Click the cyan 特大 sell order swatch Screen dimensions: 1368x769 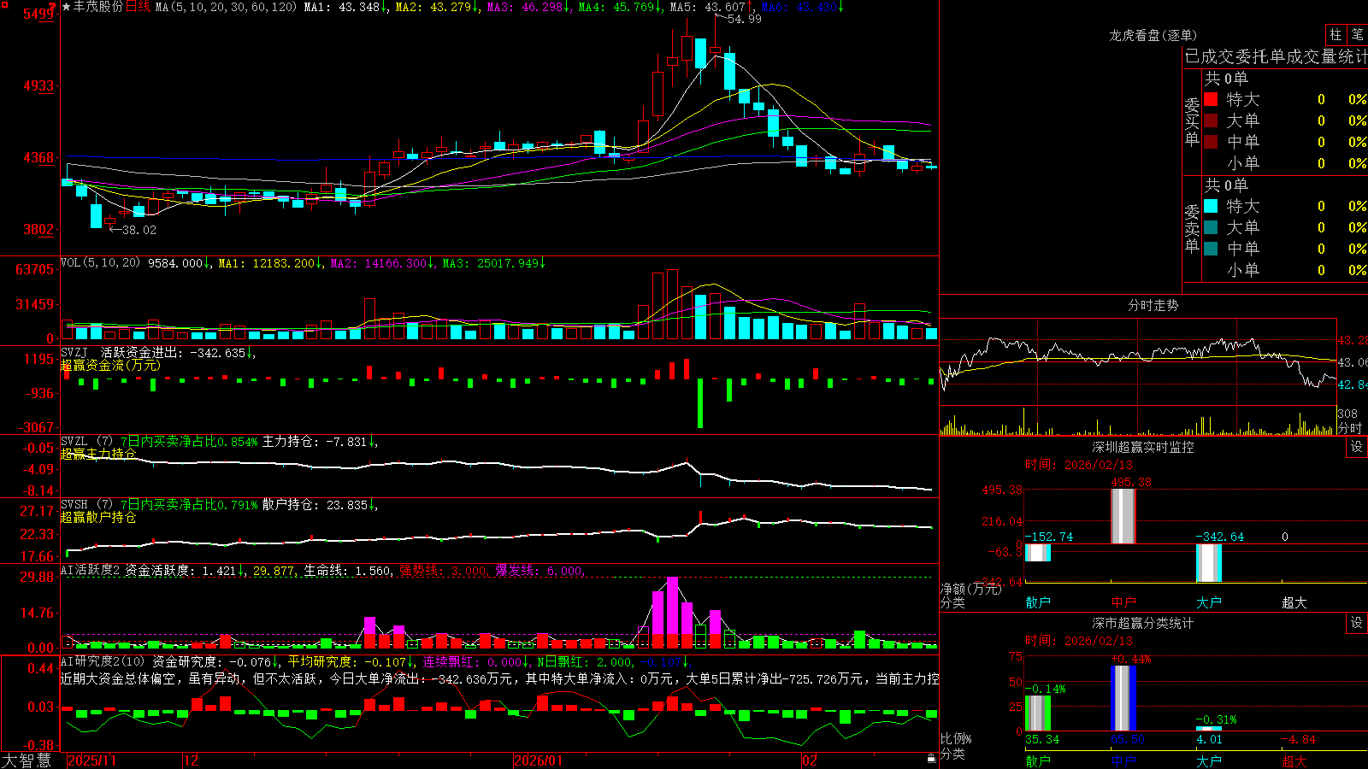pyautogui.click(x=1211, y=206)
